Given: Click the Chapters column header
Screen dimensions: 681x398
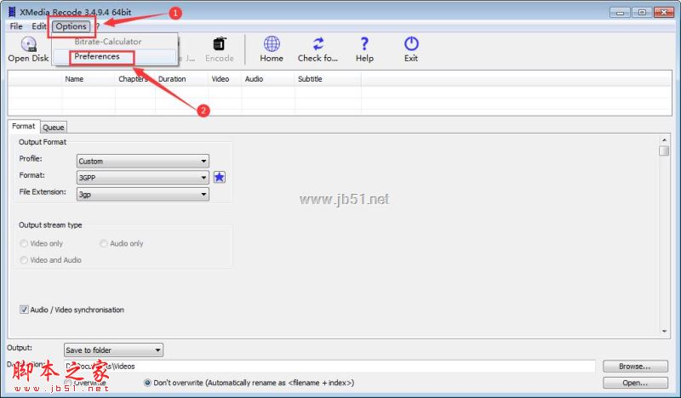Looking at the screenshot, I should point(135,79).
